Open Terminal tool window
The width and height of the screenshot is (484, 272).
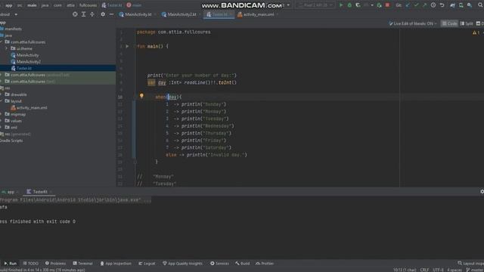[82, 264]
